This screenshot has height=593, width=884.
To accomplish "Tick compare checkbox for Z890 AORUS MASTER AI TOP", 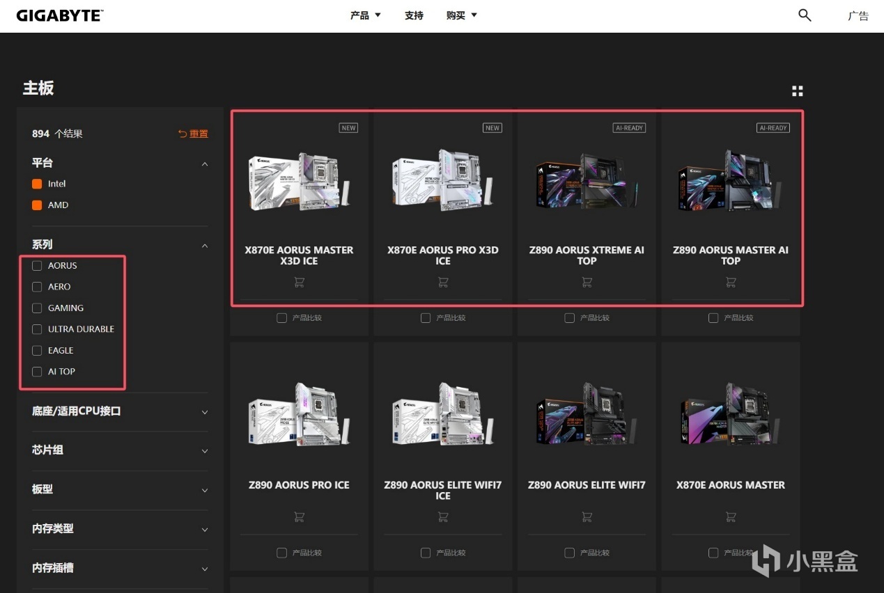I will [713, 318].
